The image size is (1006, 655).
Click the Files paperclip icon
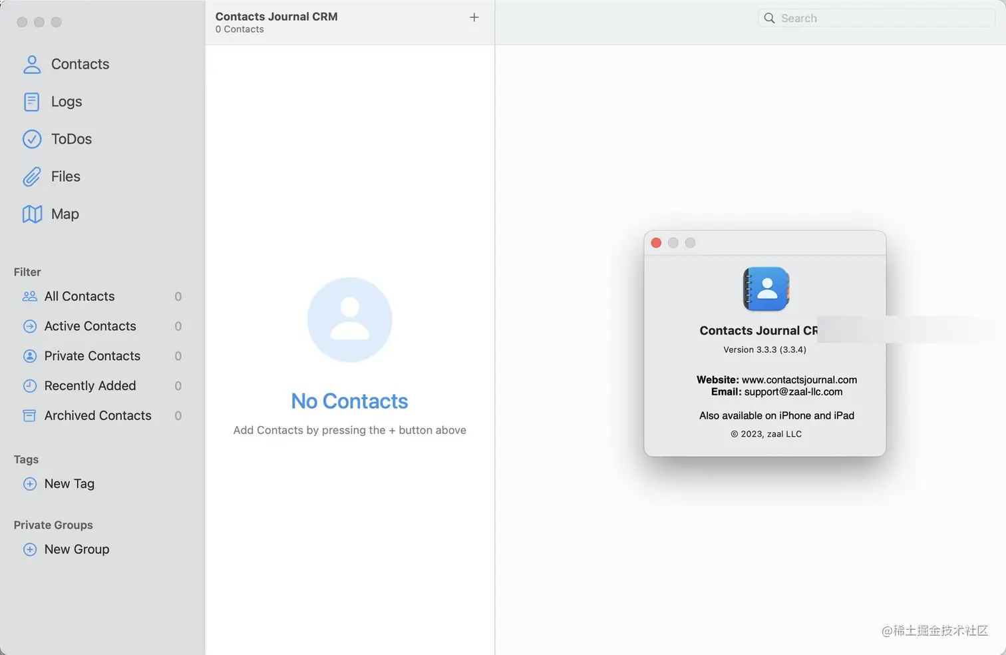pos(32,176)
